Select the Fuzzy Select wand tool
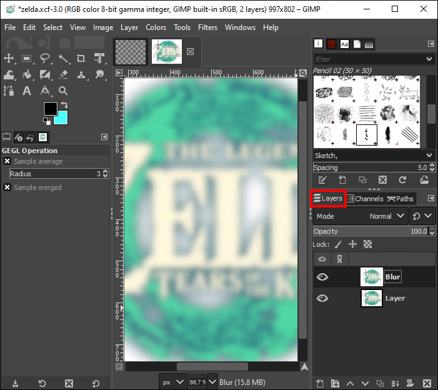 (63, 58)
